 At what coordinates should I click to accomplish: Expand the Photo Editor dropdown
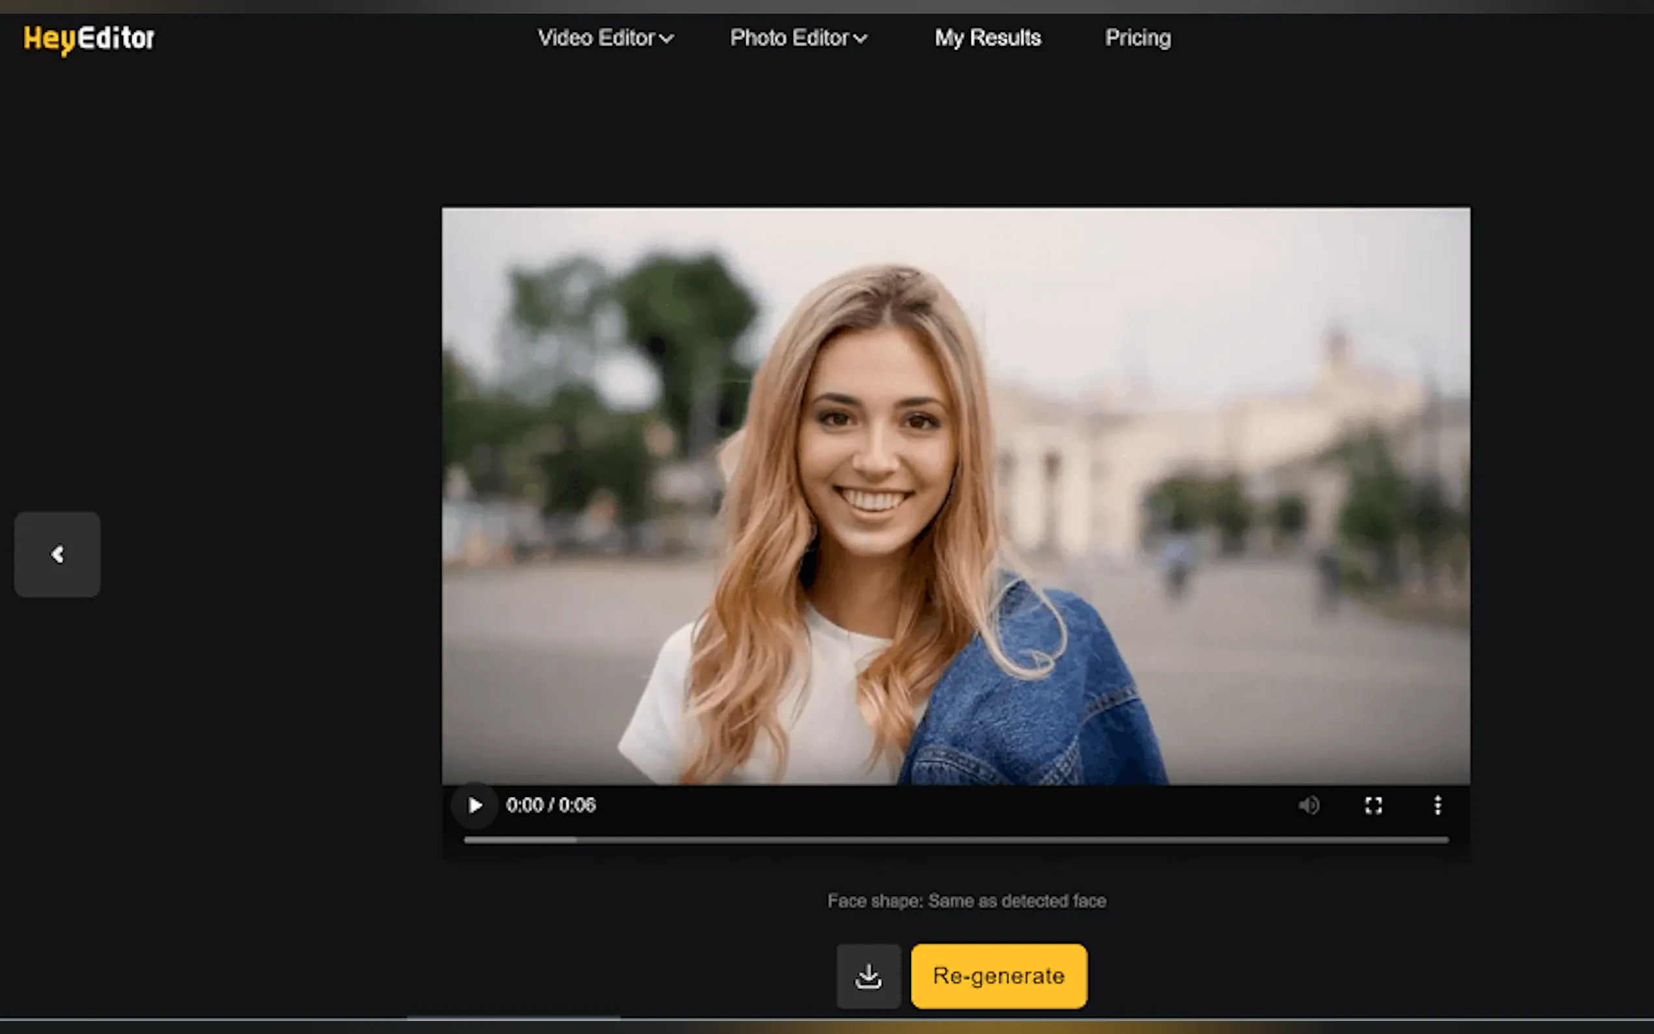click(798, 38)
